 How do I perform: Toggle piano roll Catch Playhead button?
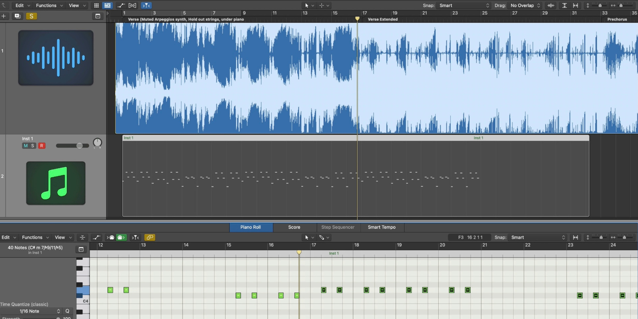tap(135, 237)
